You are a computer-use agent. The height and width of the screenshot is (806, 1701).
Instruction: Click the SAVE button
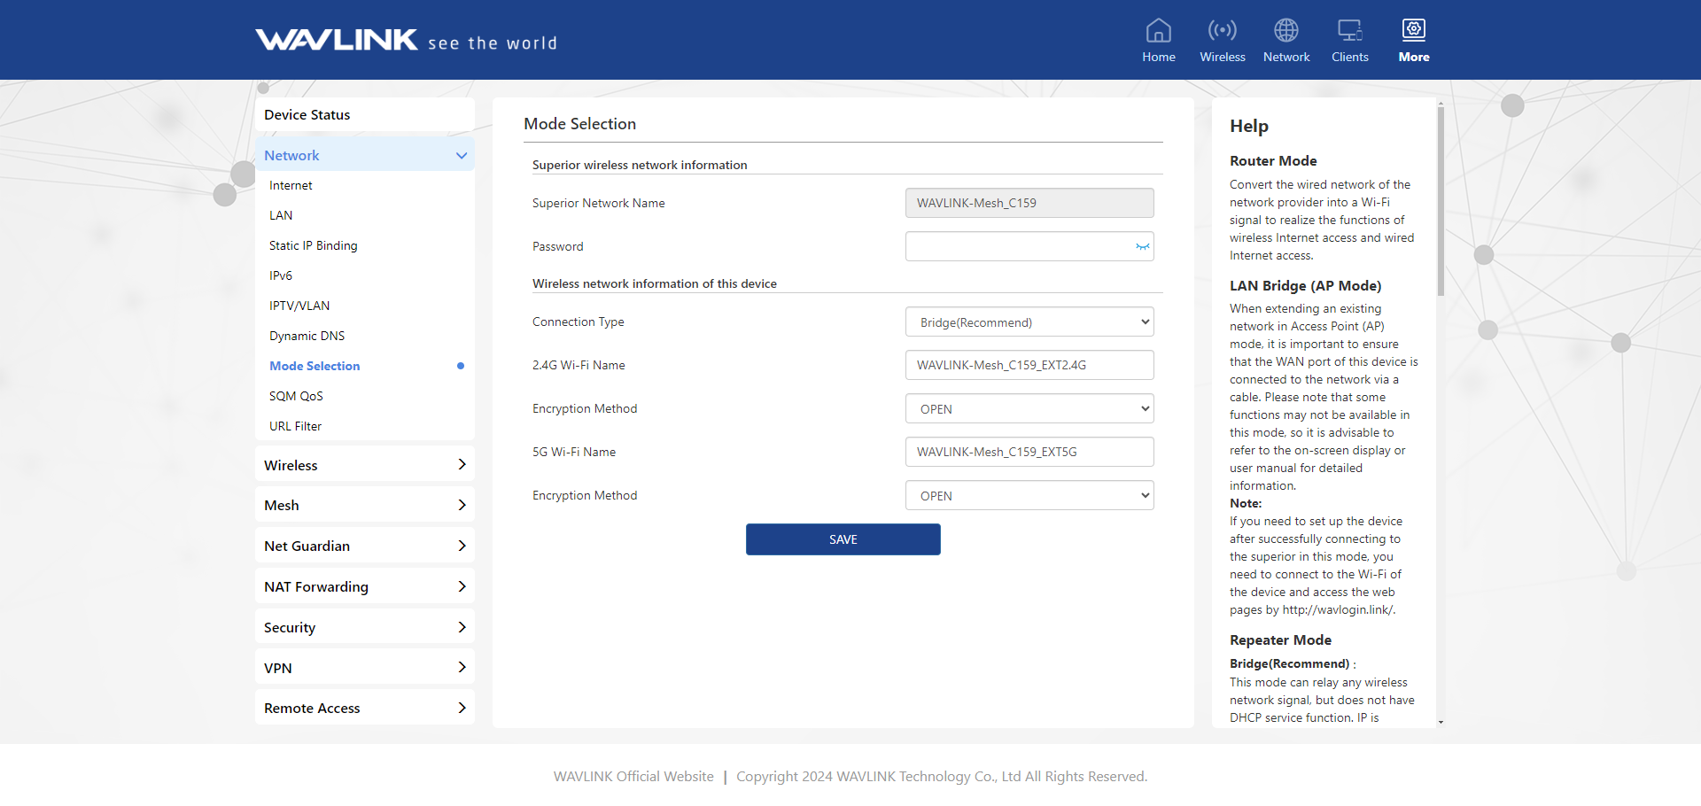(x=843, y=539)
